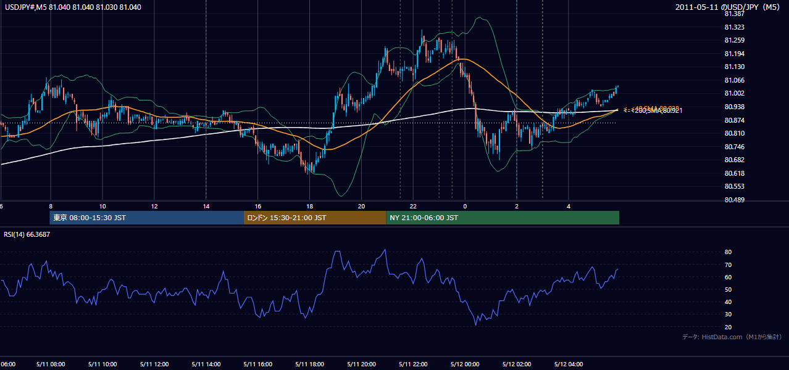This screenshot has height=370, width=789.
Task: Click price axis label 81.130
Action: [733, 67]
